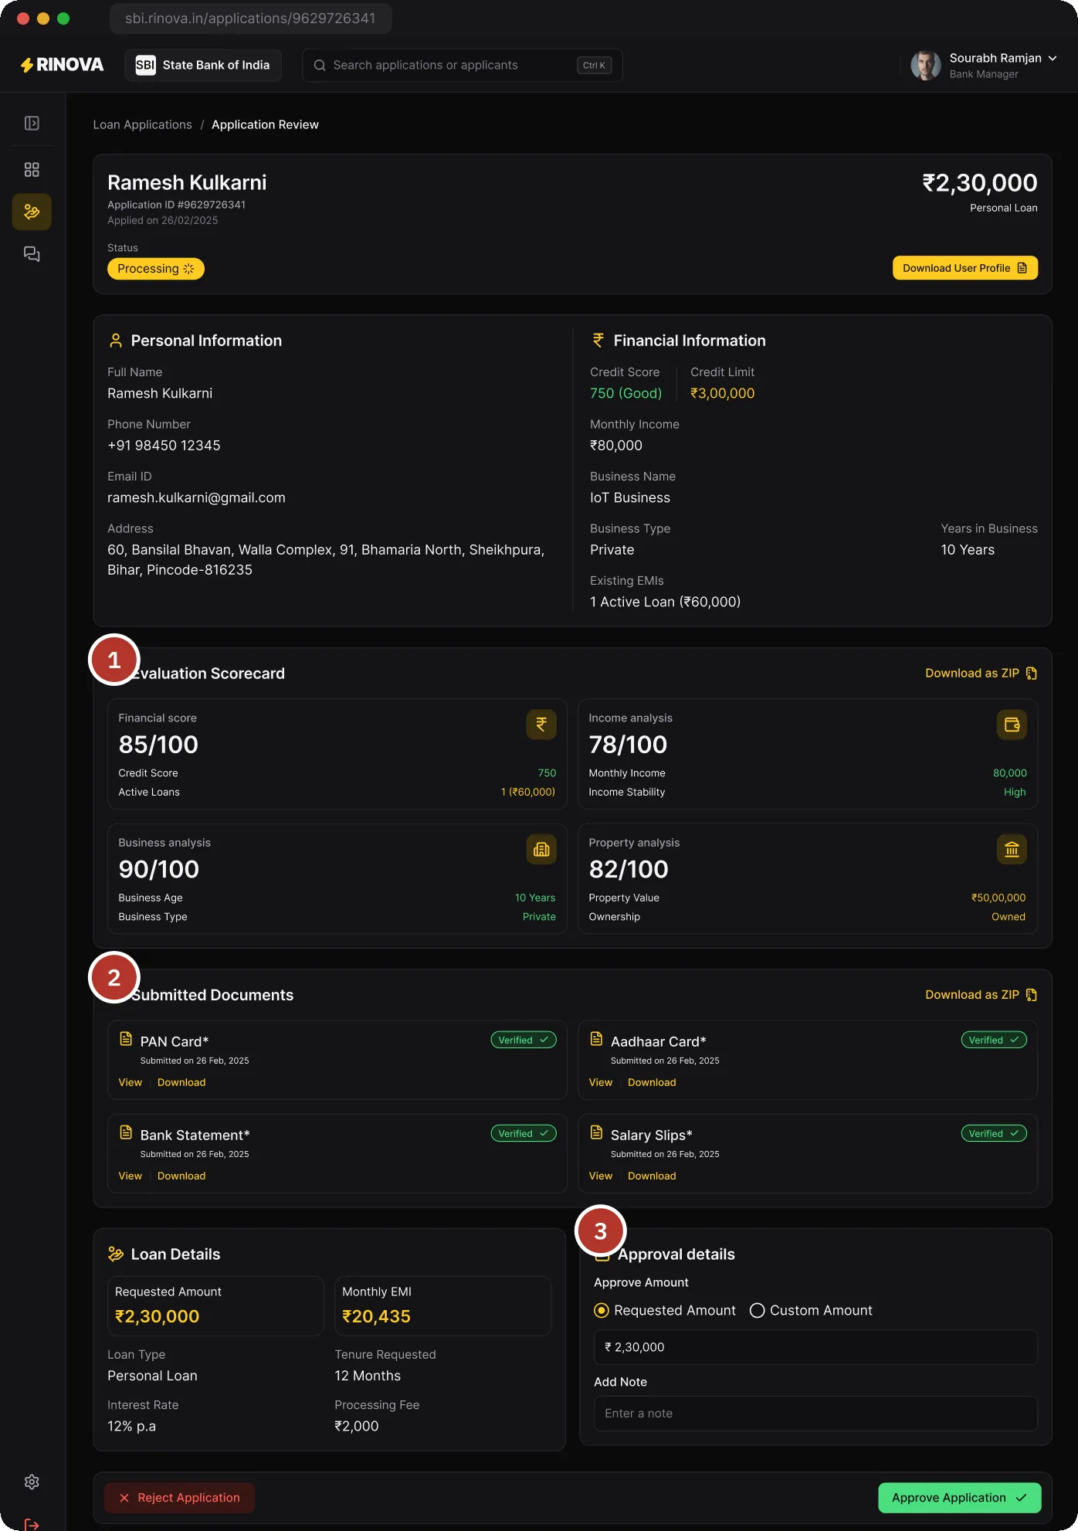Open settings gear in sidebar
The height and width of the screenshot is (1531, 1078).
coord(32,1482)
